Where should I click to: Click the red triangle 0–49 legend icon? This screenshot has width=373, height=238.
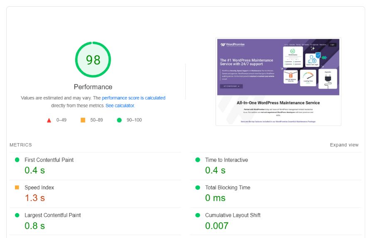pyautogui.click(x=49, y=120)
